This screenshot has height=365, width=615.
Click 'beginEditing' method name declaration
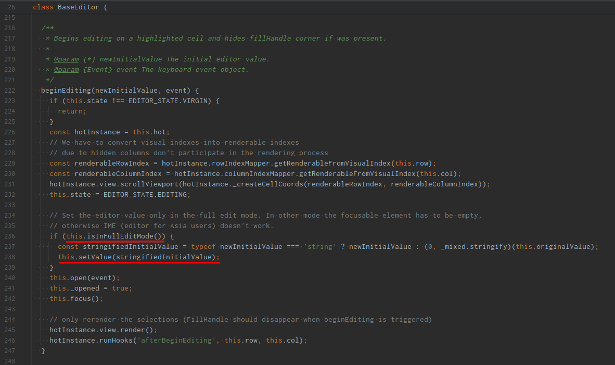66,90
